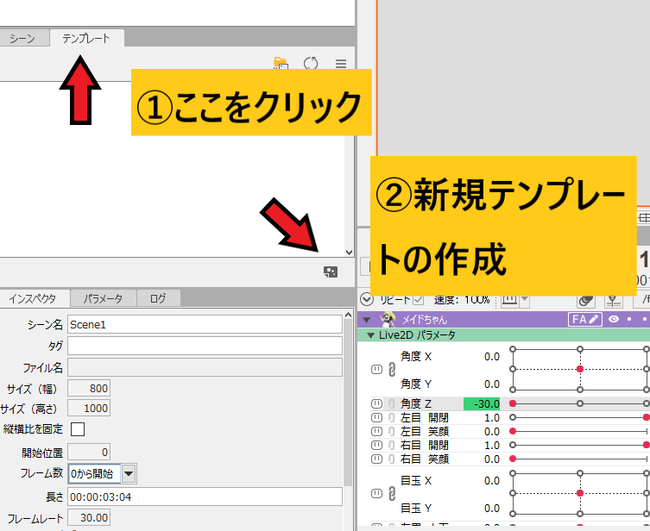Screen dimensions: 650x531
Task: Click the link icon on 角度 Z row
Action: pos(391,403)
